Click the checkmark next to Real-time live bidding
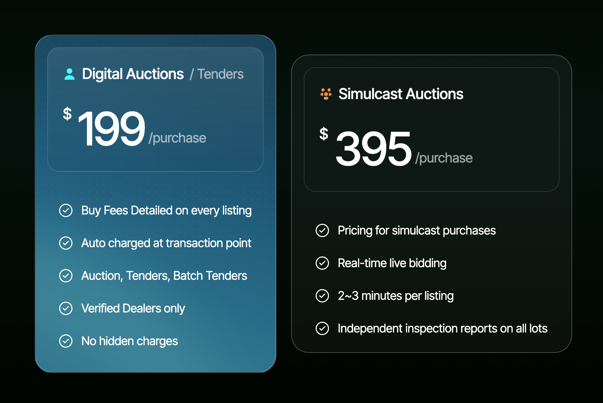This screenshot has height=403, width=603. 323,263
